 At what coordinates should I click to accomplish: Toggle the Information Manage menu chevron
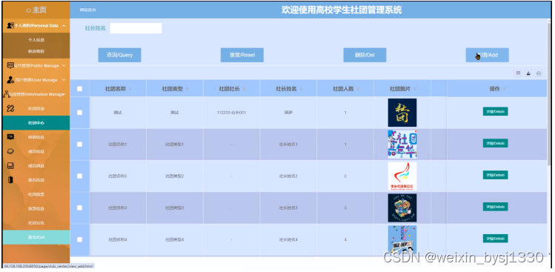(x=64, y=94)
